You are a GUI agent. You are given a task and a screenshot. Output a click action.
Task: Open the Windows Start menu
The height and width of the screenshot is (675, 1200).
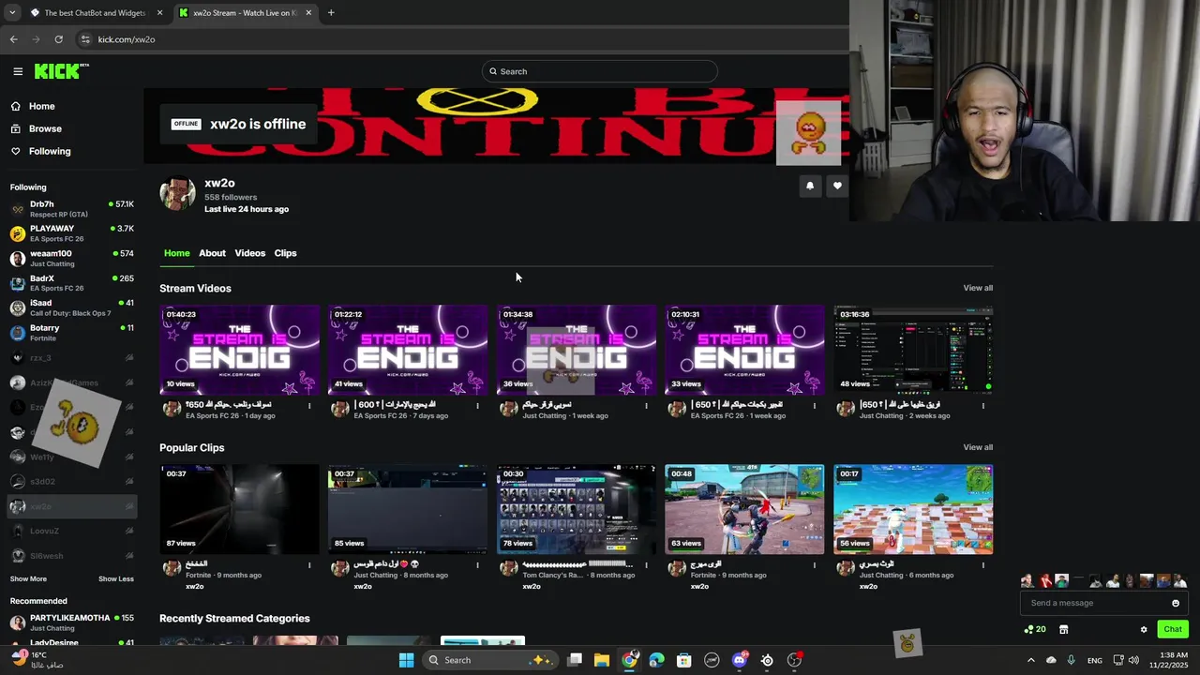tap(406, 660)
